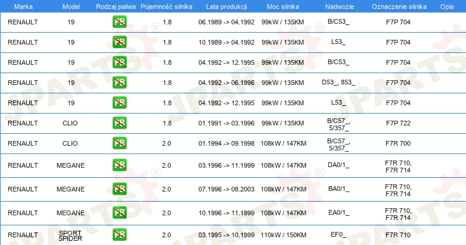This screenshot has width=466, height=245.
Task: Select the 'Pojemność silnika' column header
Action: (166, 7)
